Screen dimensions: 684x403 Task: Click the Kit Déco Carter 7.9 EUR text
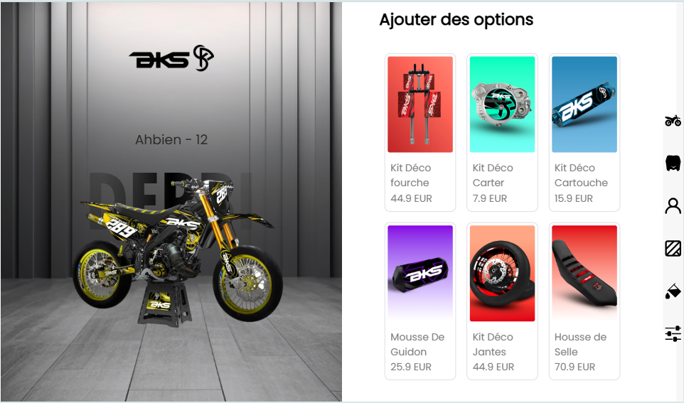point(489,198)
